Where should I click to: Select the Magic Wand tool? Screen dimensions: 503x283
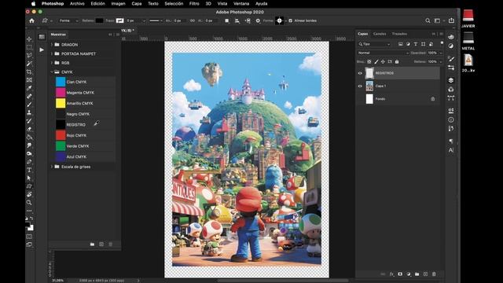[29, 64]
